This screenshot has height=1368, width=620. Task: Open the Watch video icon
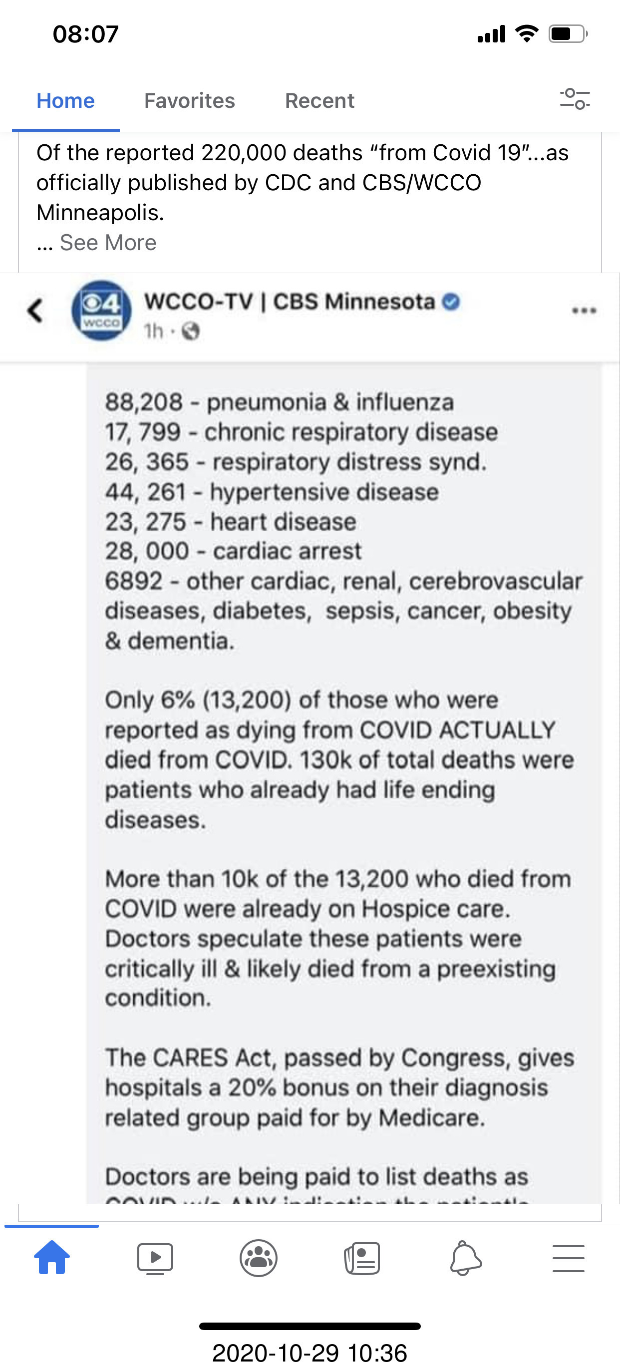(x=155, y=1258)
